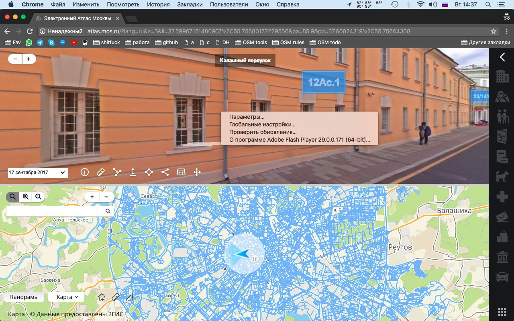
Task: Choose Глобальные настройки... in context menu
Action: (299, 124)
